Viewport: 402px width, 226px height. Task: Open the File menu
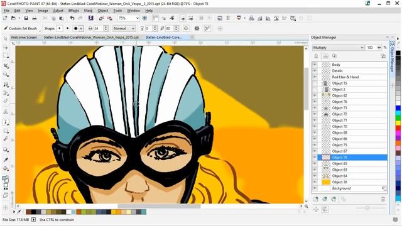(x=6, y=11)
